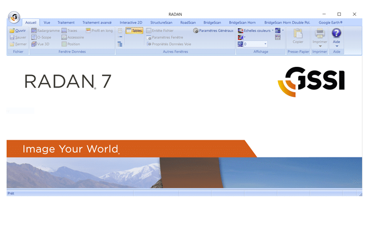Viewport: 370px width, 237px height.
Task: Open the Vue 3D window
Action: 40,44
